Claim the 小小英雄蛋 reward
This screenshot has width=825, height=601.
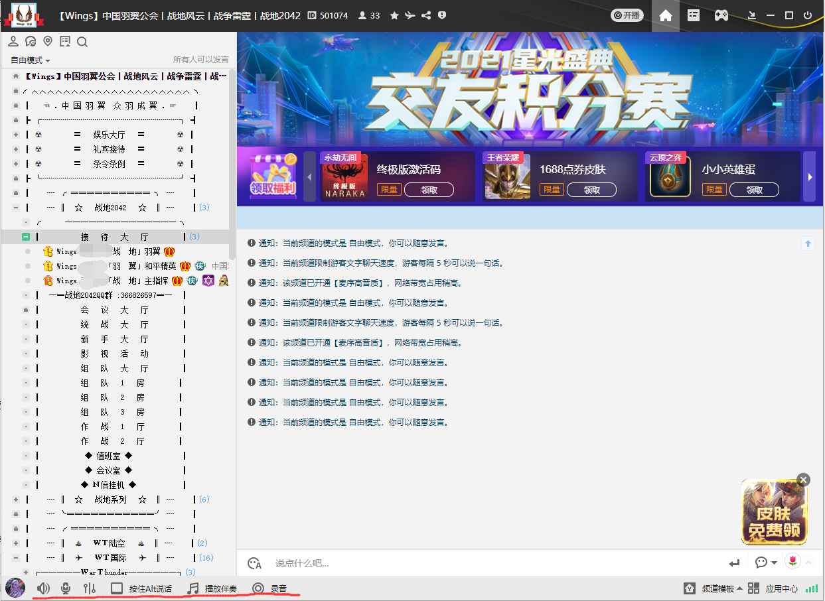[755, 190]
